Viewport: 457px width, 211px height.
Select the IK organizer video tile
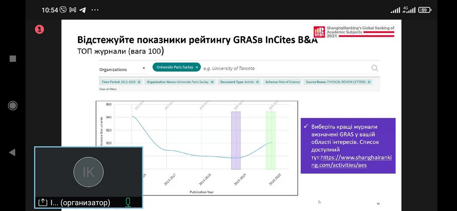coord(89,178)
